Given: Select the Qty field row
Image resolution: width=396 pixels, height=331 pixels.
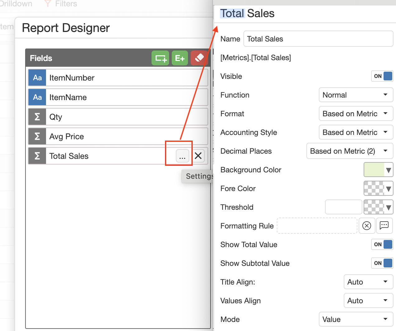Looking at the screenshot, I should 118,117.
